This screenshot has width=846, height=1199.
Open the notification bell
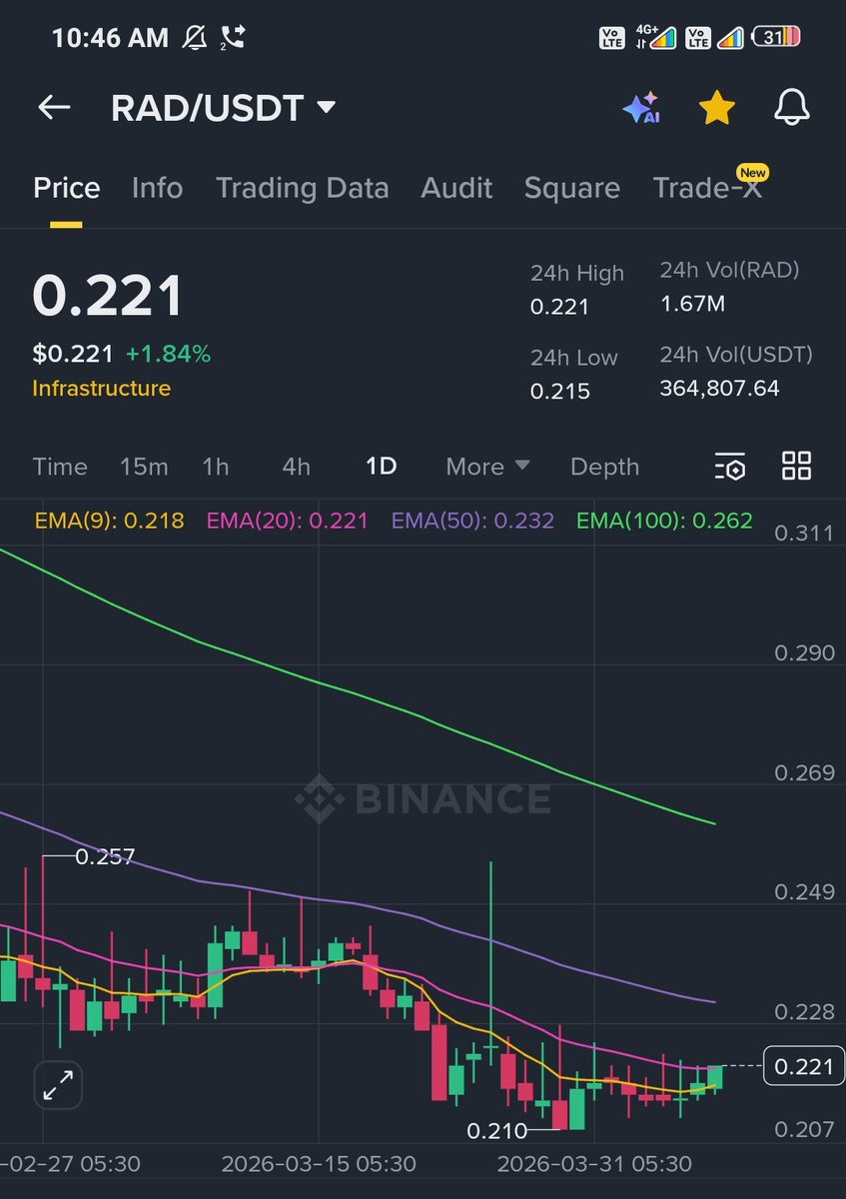click(791, 107)
